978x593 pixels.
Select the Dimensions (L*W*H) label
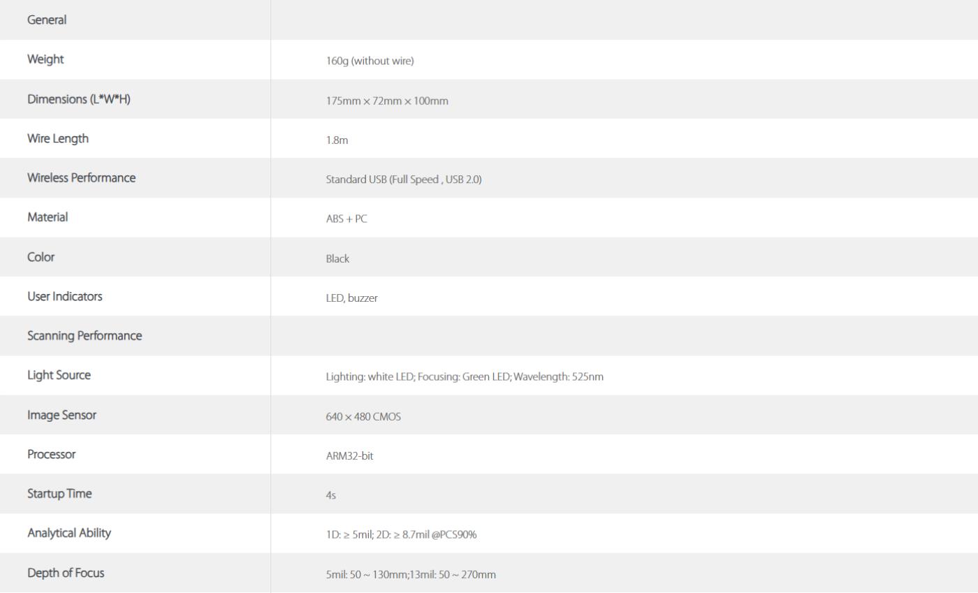(x=79, y=99)
